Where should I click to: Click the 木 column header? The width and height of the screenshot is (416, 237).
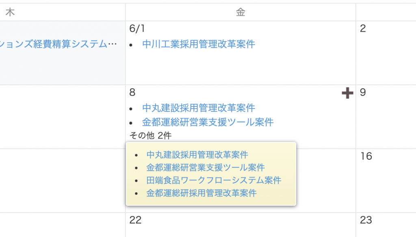coord(63,12)
